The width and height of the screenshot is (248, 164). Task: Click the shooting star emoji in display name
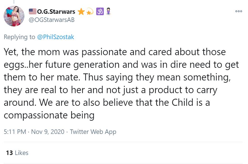[x=89, y=12]
